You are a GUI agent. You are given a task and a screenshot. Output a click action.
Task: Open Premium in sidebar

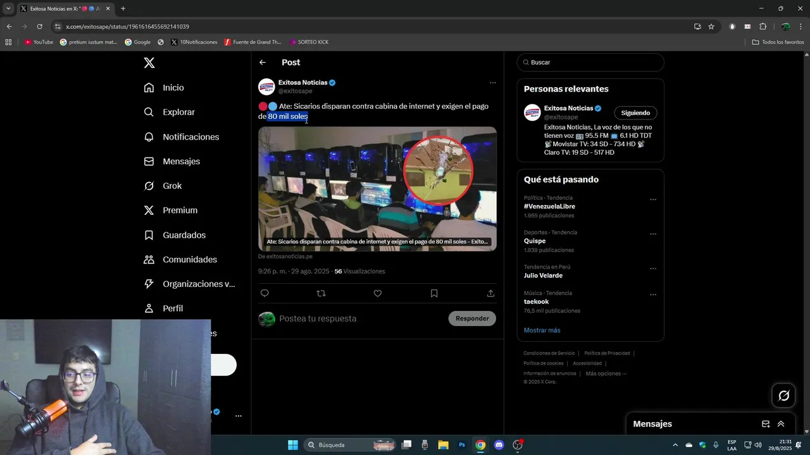pyautogui.click(x=170, y=210)
